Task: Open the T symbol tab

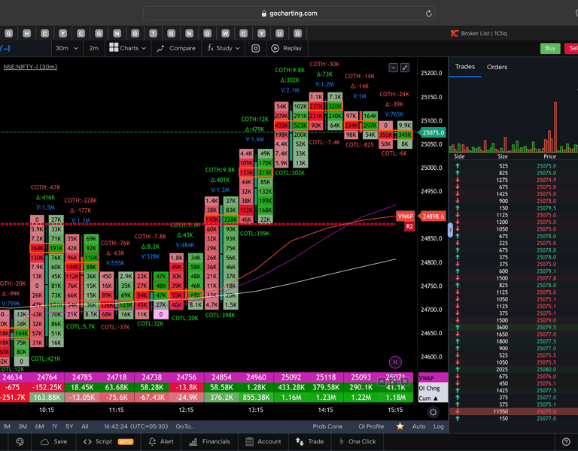Action: (153, 34)
